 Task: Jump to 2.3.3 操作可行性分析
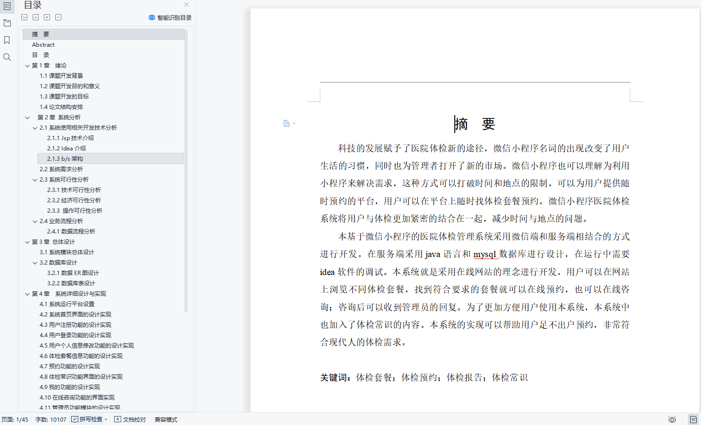pyautogui.click(x=75, y=211)
